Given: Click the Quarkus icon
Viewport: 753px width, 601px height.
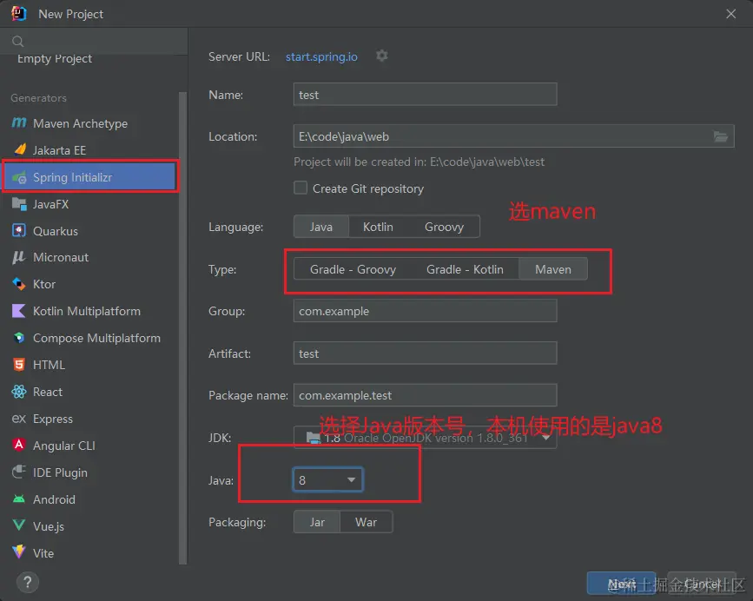Looking at the screenshot, I should click(19, 231).
